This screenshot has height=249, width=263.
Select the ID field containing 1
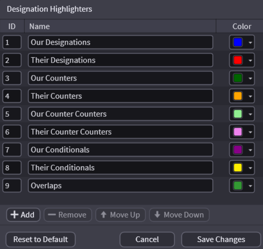12,42
